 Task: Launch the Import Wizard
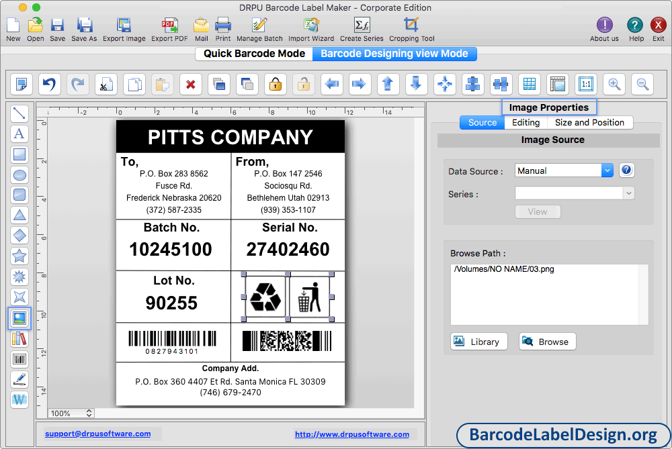pyautogui.click(x=311, y=29)
